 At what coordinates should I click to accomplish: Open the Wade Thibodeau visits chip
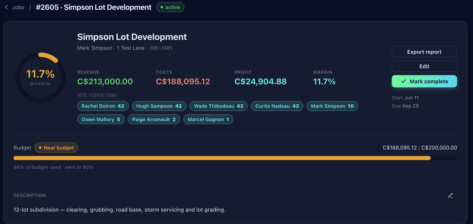[219, 106]
